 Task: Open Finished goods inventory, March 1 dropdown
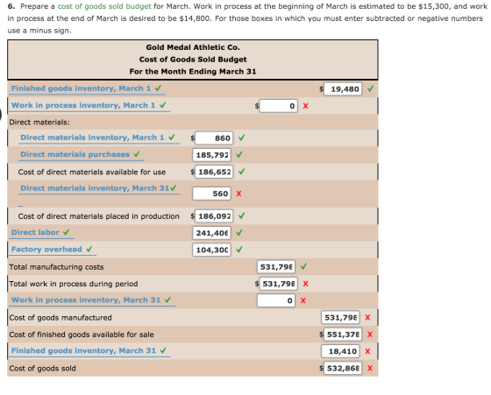click(87, 88)
